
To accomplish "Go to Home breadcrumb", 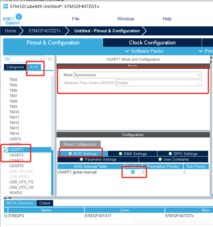I will tap(10, 31).
